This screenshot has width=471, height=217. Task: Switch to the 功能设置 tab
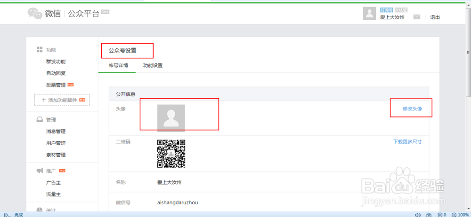(x=153, y=65)
